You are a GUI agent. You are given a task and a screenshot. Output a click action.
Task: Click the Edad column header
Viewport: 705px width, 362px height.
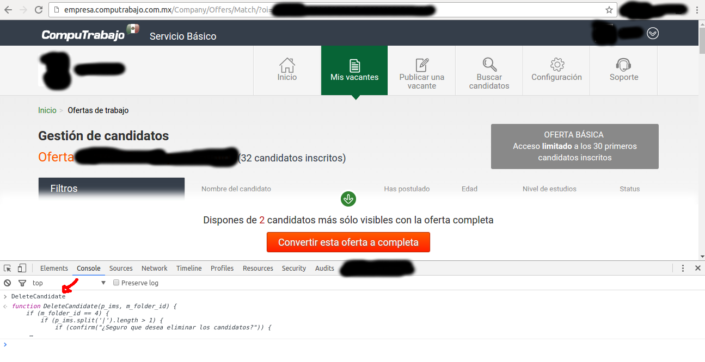tap(469, 189)
